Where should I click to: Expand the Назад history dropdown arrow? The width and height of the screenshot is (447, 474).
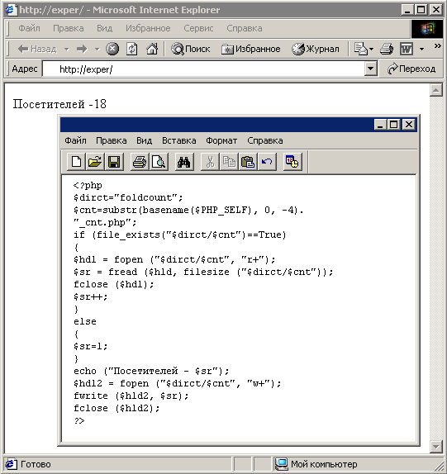[67, 49]
